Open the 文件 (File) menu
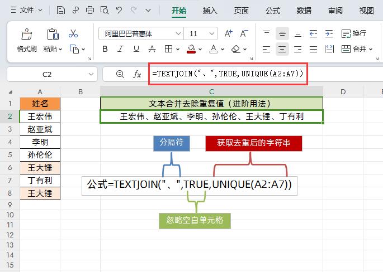This screenshot has width=383, height=272. coord(27,10)
